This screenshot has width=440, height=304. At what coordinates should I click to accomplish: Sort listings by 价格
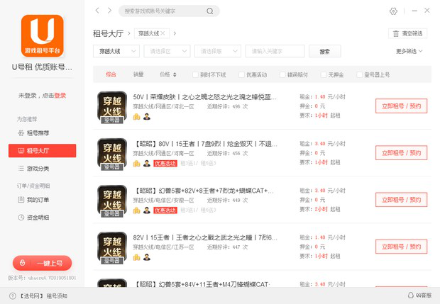tap(167, 74)
